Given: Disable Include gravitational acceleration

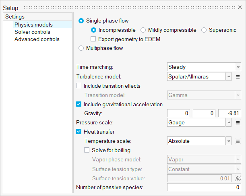Looking at the screenshot, I should pos(79,104).
